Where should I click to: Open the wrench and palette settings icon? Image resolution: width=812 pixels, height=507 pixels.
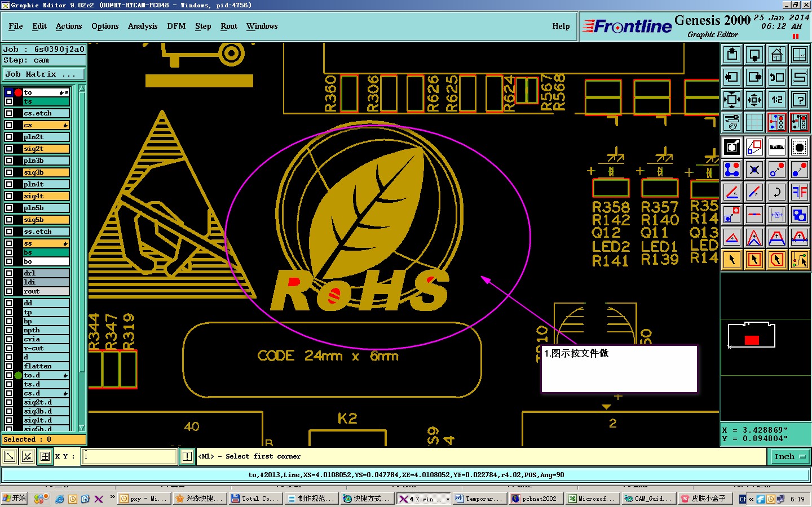click(732, 122)
